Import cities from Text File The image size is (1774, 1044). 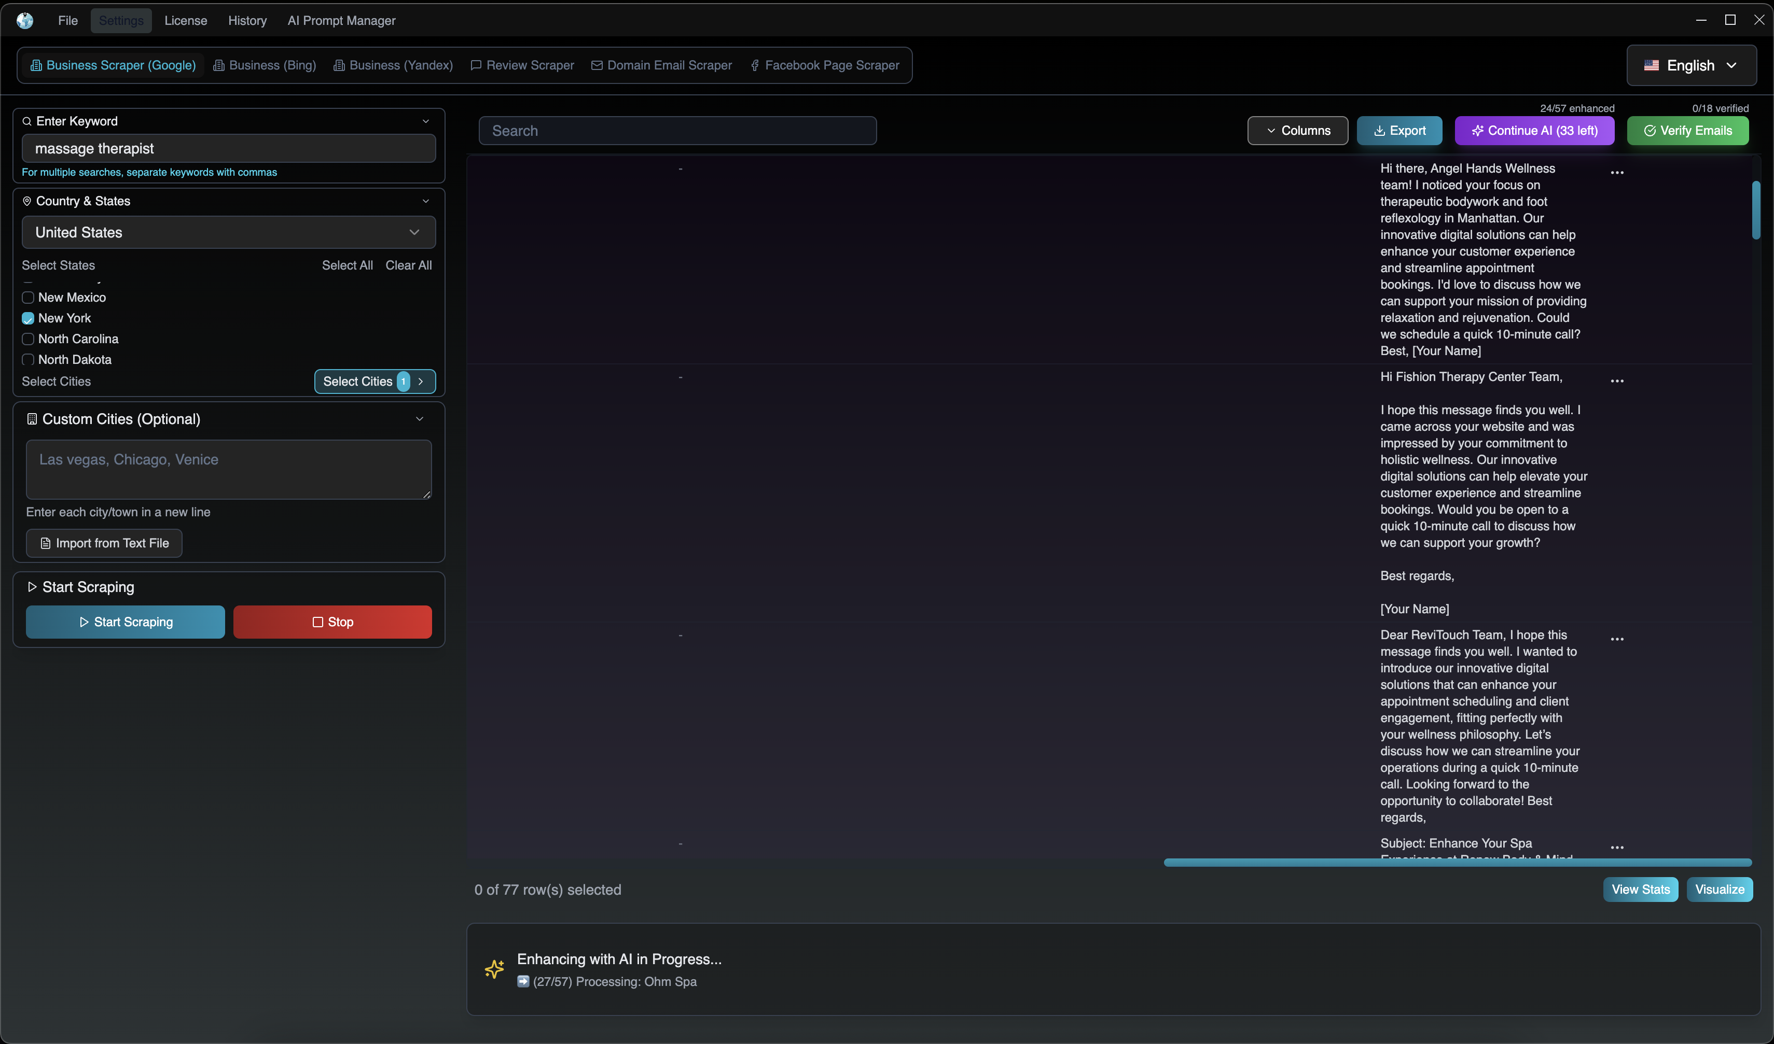click(104, 543)
